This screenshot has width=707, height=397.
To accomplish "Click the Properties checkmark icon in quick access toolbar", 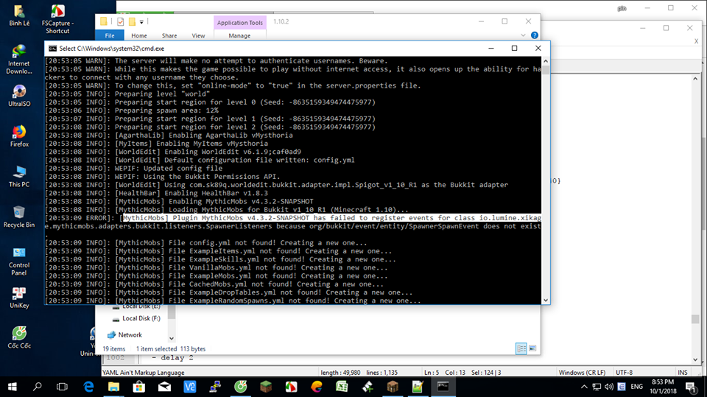I will 120,21.
